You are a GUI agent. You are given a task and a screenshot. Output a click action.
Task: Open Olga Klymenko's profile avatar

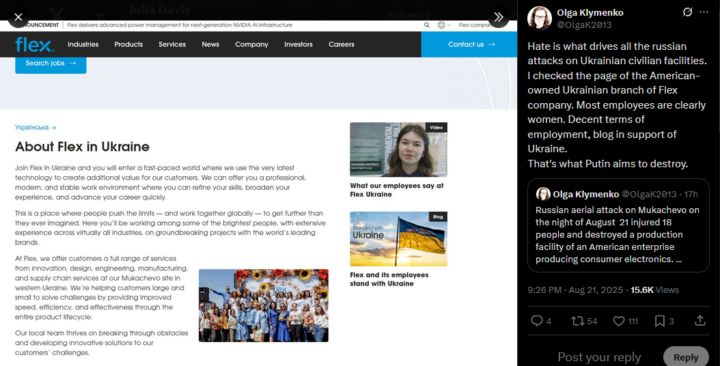539,18
